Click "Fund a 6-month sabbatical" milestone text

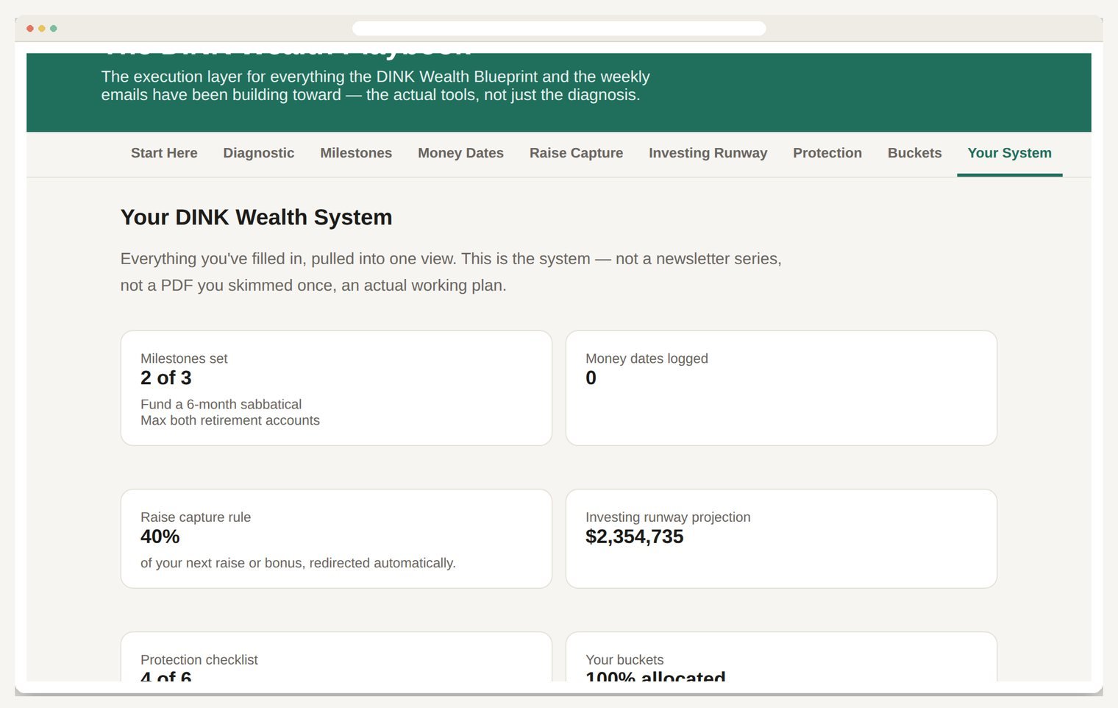(x=221, y=404)
